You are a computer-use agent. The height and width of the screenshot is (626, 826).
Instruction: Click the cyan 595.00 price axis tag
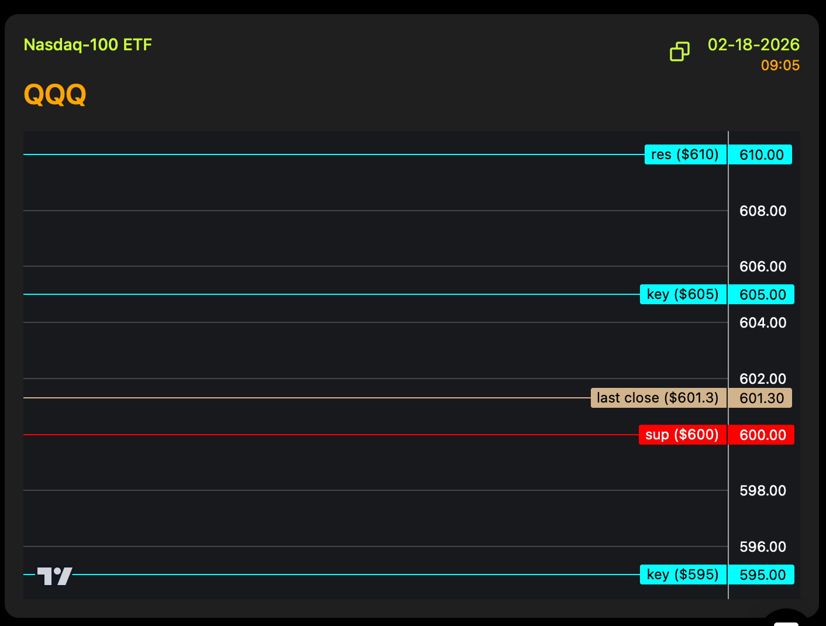click(762, 575)
